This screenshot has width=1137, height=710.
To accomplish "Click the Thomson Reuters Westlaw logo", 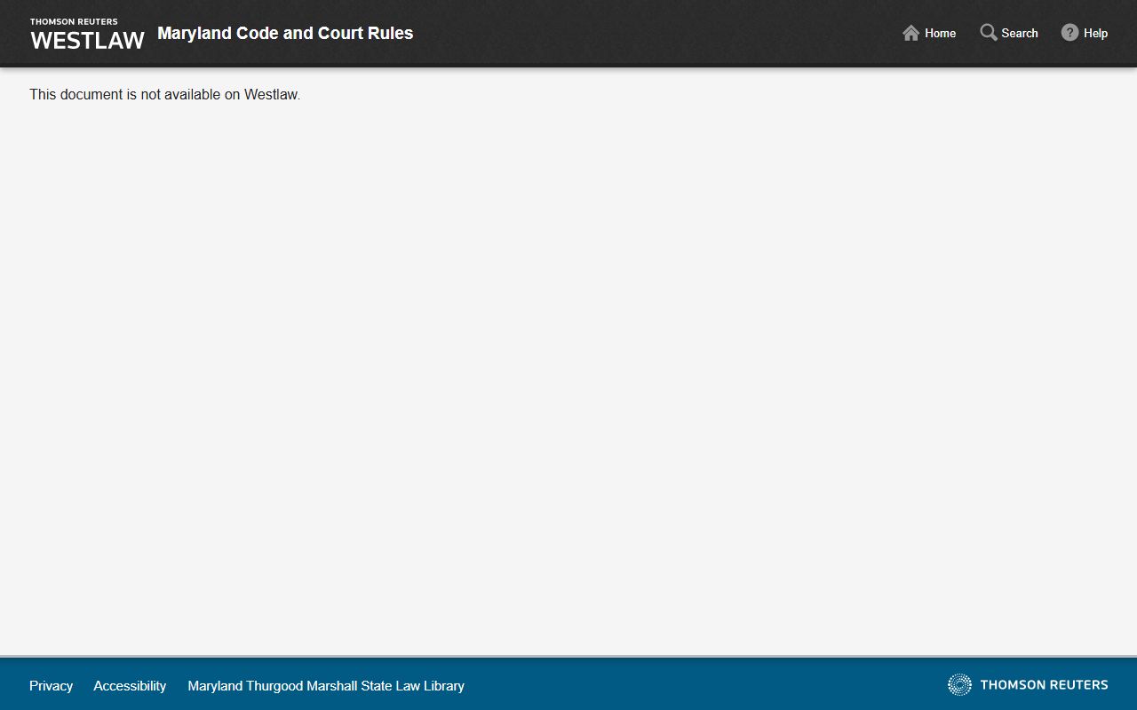I will [87, 34].
